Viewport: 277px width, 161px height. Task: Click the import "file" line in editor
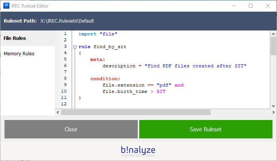click(98, 34)
